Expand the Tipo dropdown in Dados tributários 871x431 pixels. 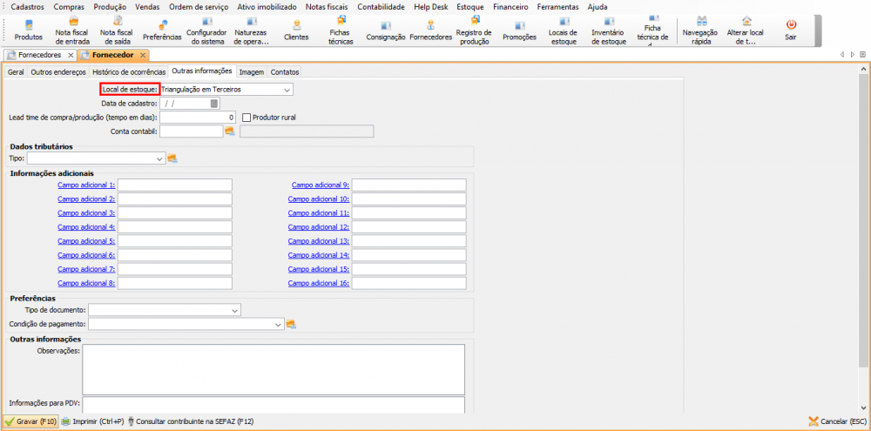pos(159,158)
